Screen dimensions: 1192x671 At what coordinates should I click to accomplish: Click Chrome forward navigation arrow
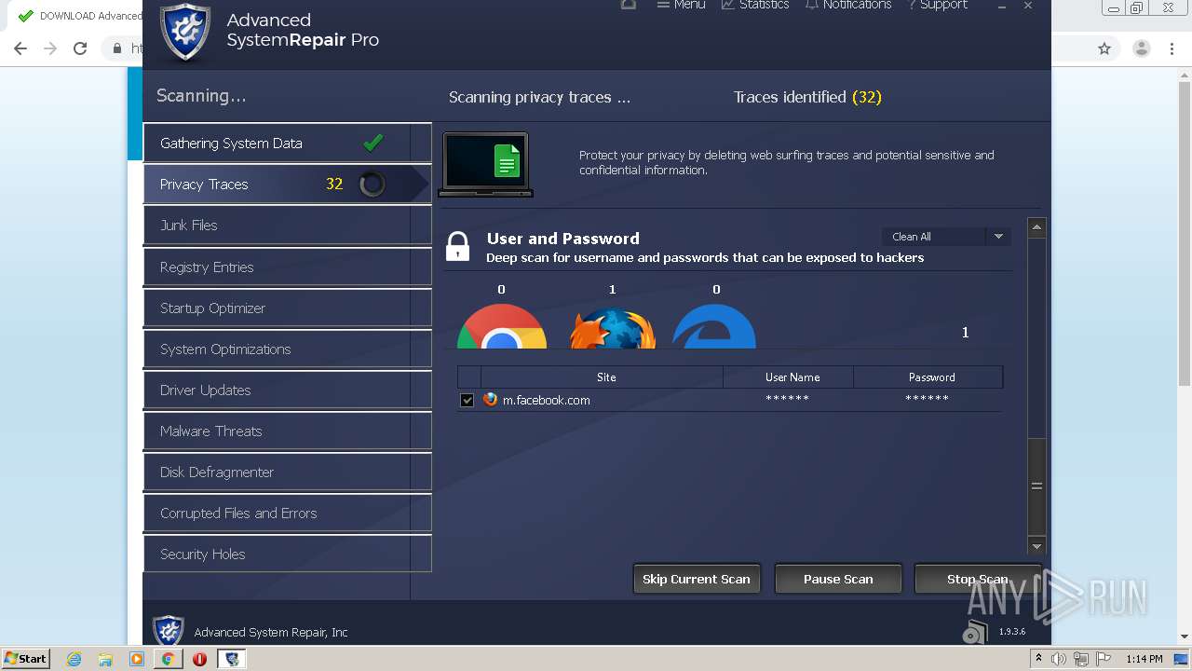[x=50, y=48]
